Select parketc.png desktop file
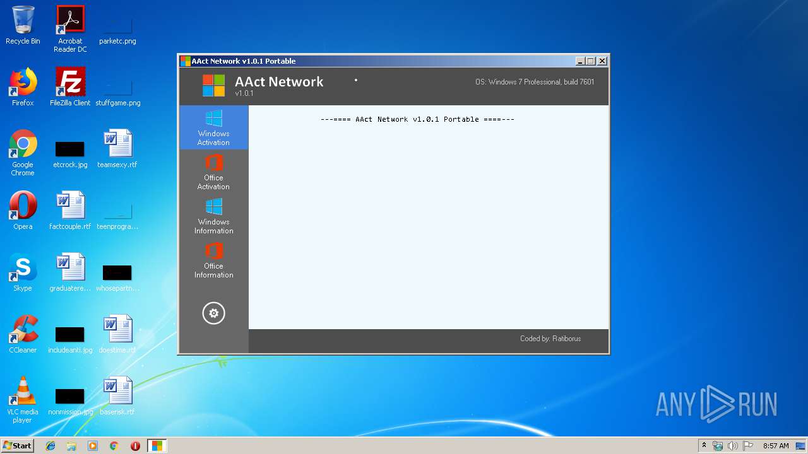808x454 pixels. pos(117,25)
